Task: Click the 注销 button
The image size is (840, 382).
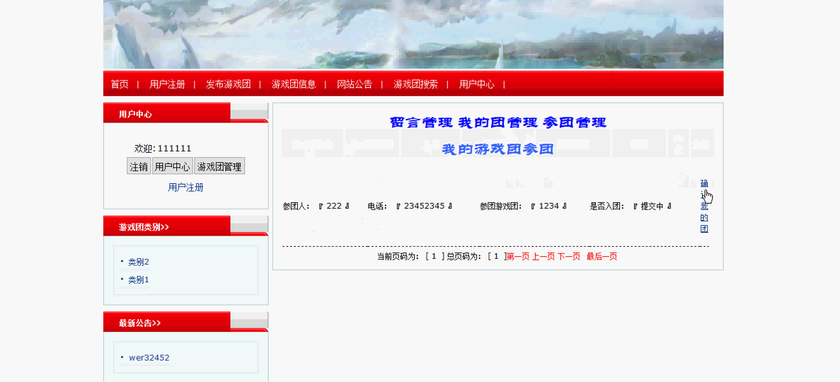Action: [139, 166]
